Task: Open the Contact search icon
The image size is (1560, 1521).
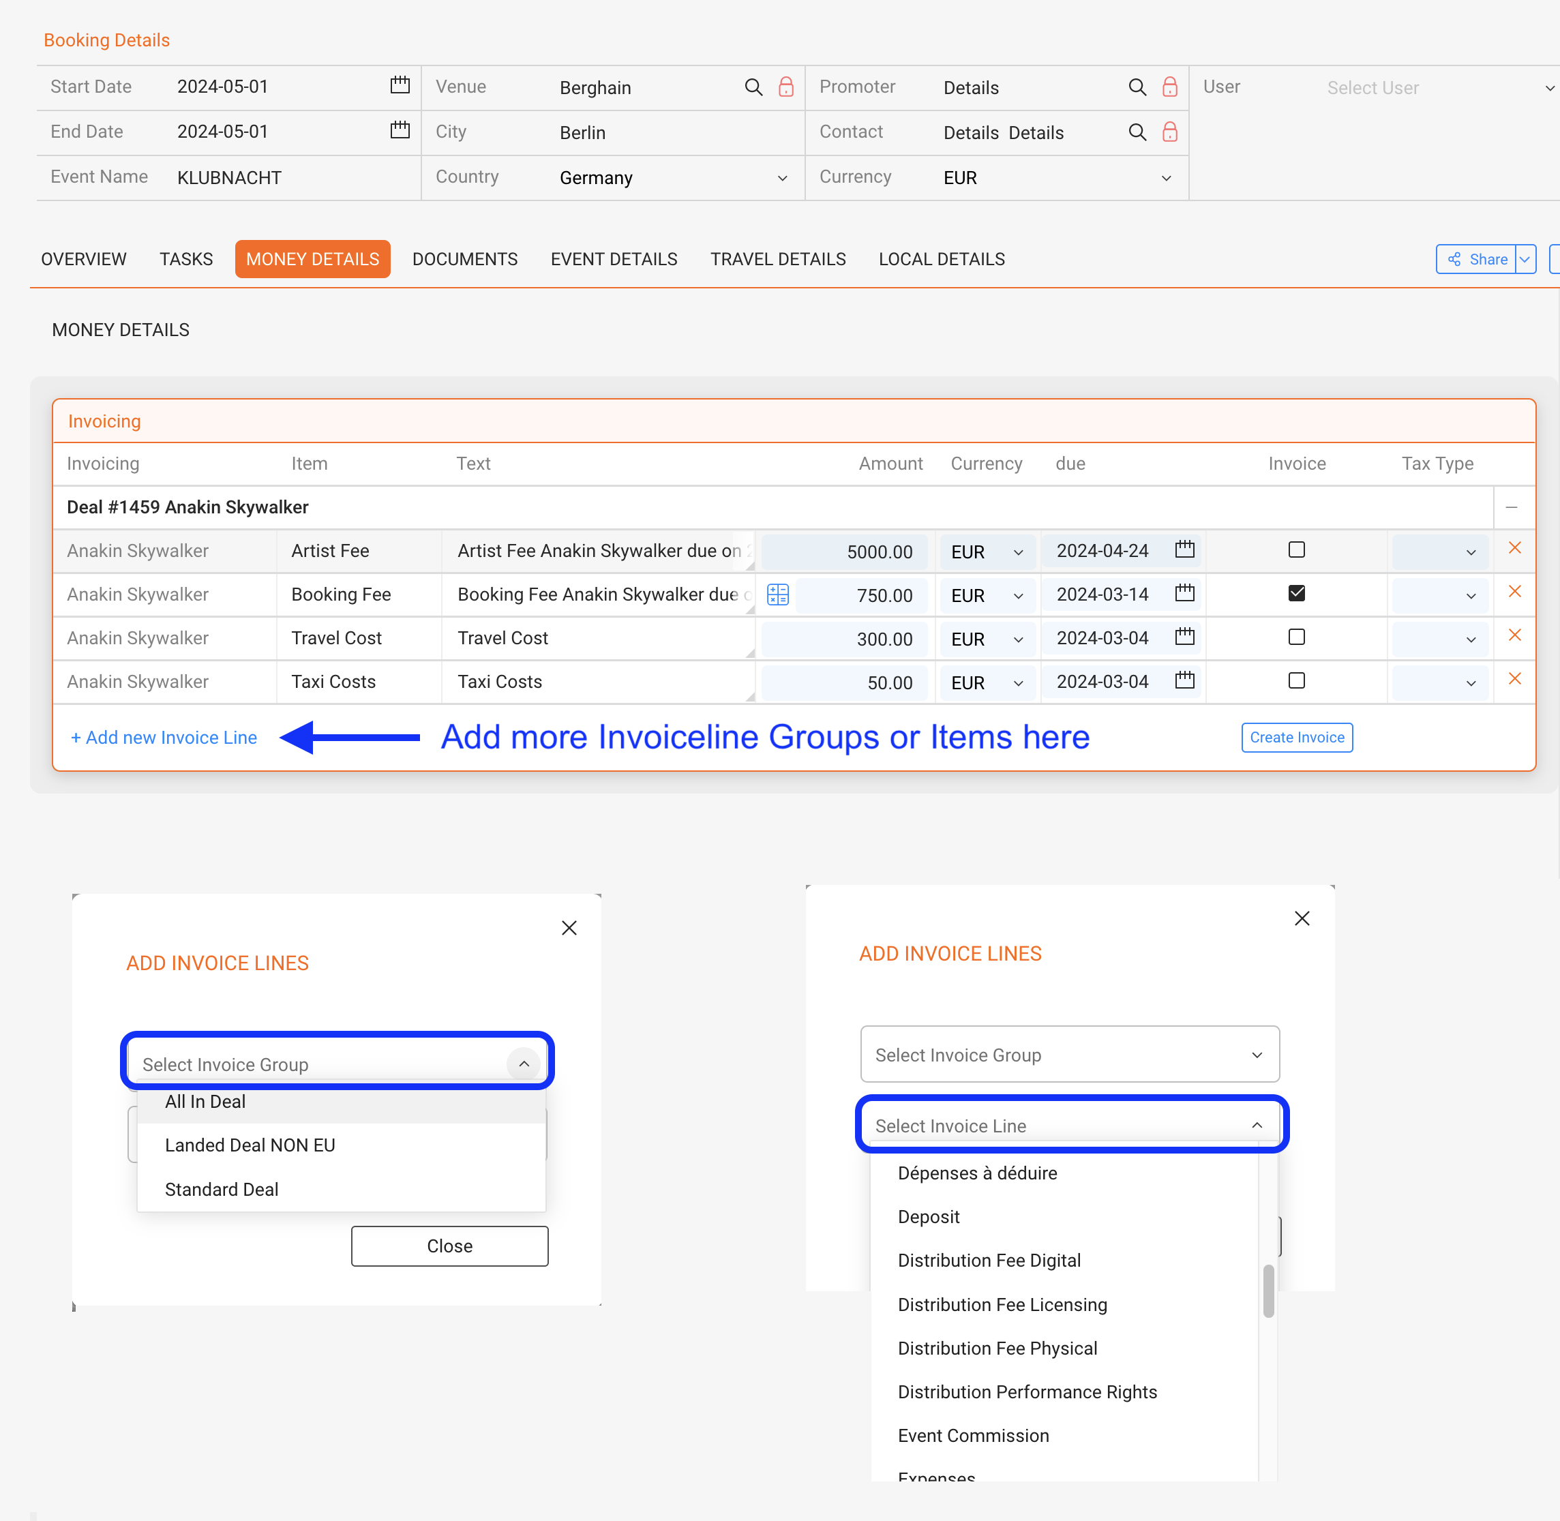Action: pos(1137,132)
